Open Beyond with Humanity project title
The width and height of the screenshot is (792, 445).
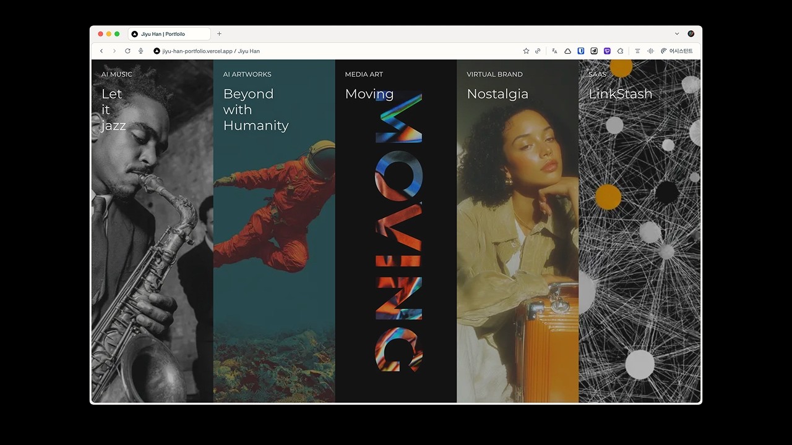(256, 109)
